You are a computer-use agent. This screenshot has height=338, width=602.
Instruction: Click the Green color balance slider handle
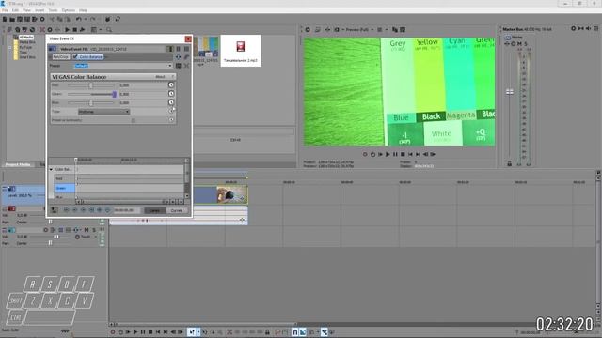click(114, 94)
